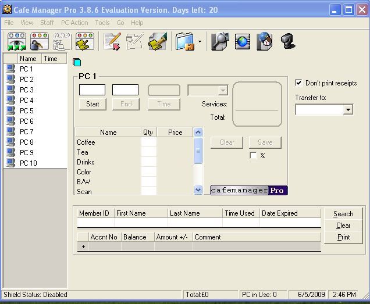Click the Start button
370x304 pixels.
coord(92,104)
